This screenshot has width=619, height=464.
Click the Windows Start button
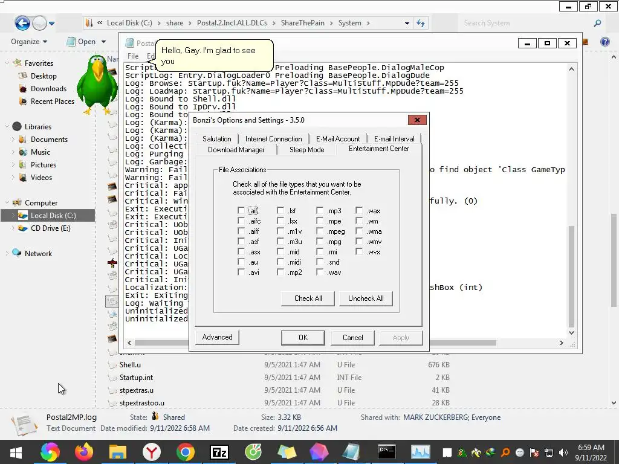(16, 452)
